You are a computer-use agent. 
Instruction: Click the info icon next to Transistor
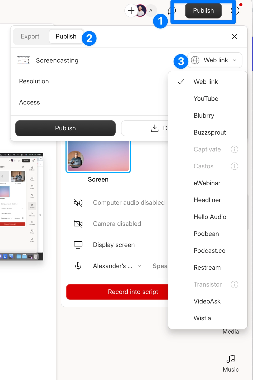pyautogui.click(x=235, y=284)
